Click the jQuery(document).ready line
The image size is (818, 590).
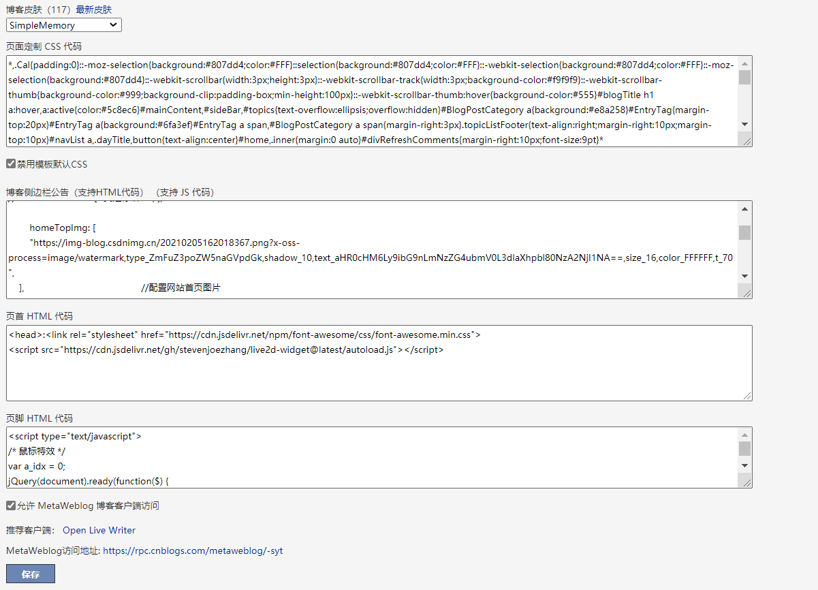89,481
